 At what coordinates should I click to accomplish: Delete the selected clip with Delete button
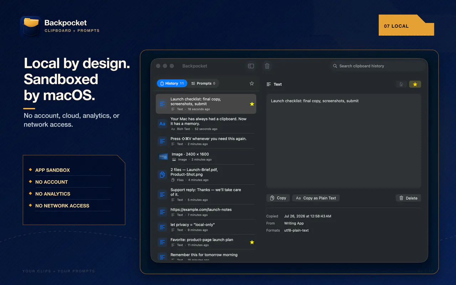(408, 198)
